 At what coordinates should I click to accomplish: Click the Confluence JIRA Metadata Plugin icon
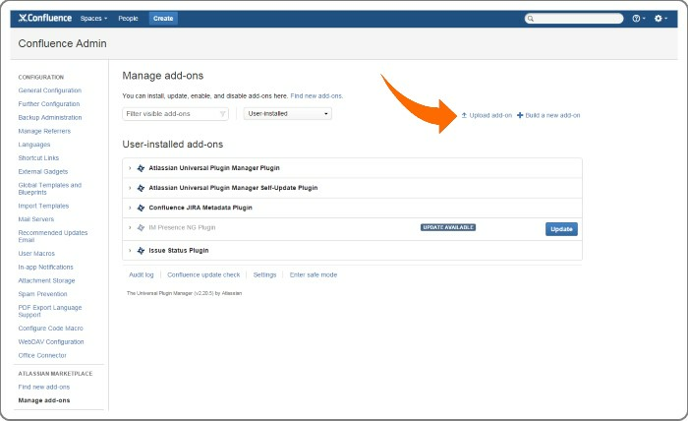[141, 208]
